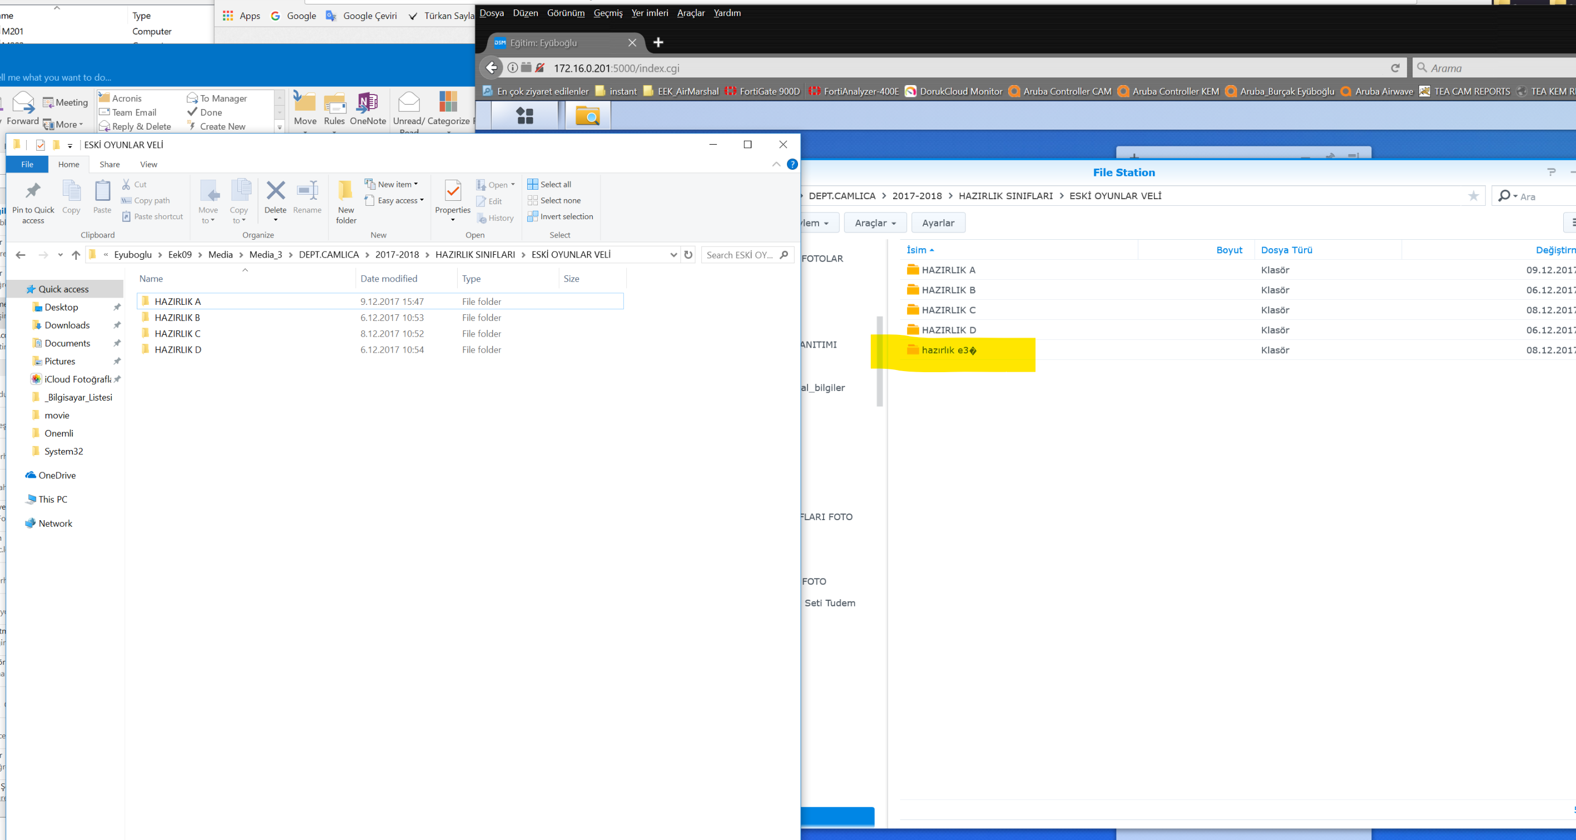Click the Ayarlar button in File Station
The height and width of the screenshot is (840, 1576).
click(x=938, y=223)
